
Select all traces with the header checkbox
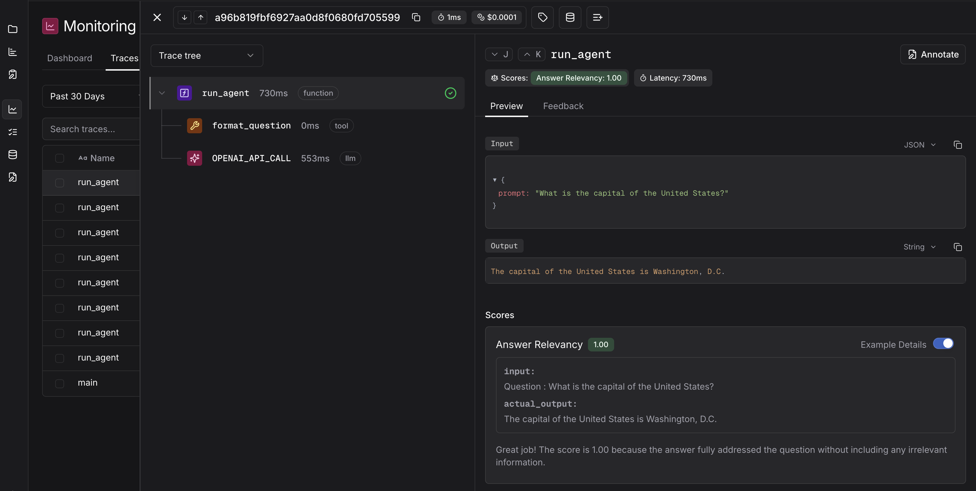tap(60, 158)
